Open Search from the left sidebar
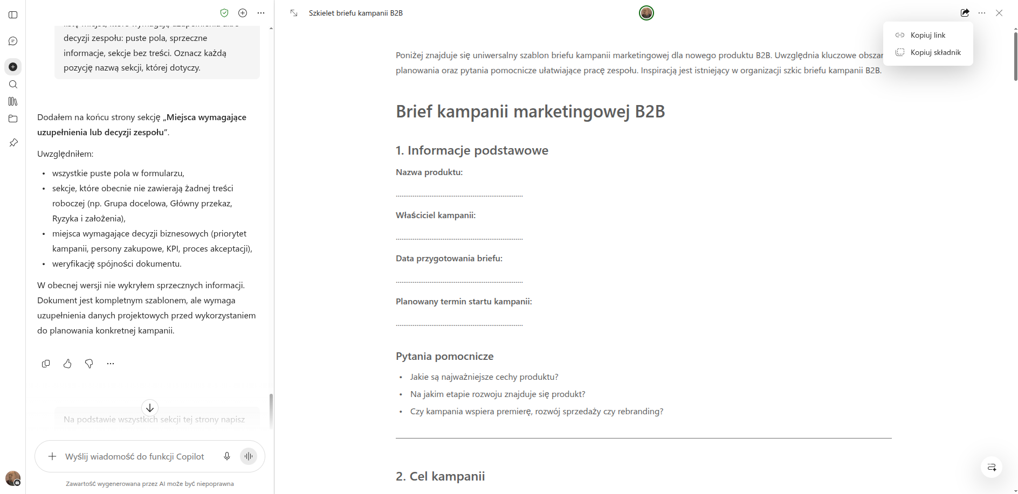This screenshot has height=494, width=1018. (13, 85)
